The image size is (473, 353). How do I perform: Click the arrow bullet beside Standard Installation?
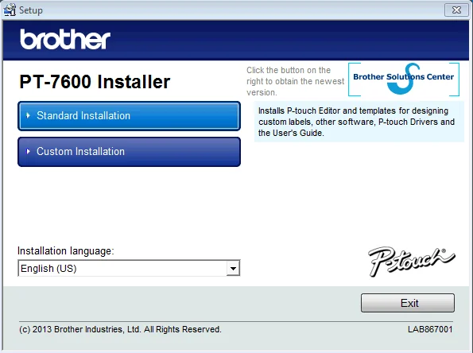pos(29,115)
